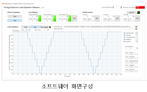
Task: Click the Manual Operation Stop button
Action: pyautogui.click(x=15, y=20)
